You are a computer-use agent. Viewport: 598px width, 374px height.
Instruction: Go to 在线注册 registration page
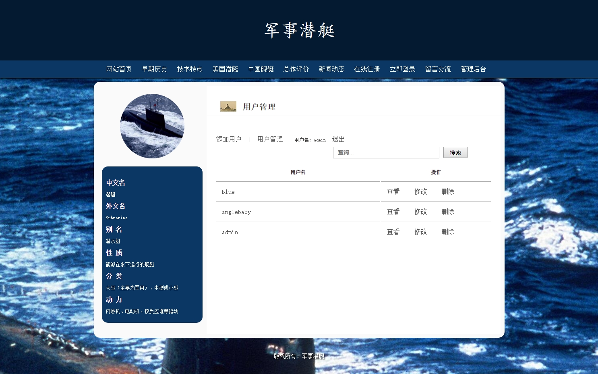pos(367,69)
